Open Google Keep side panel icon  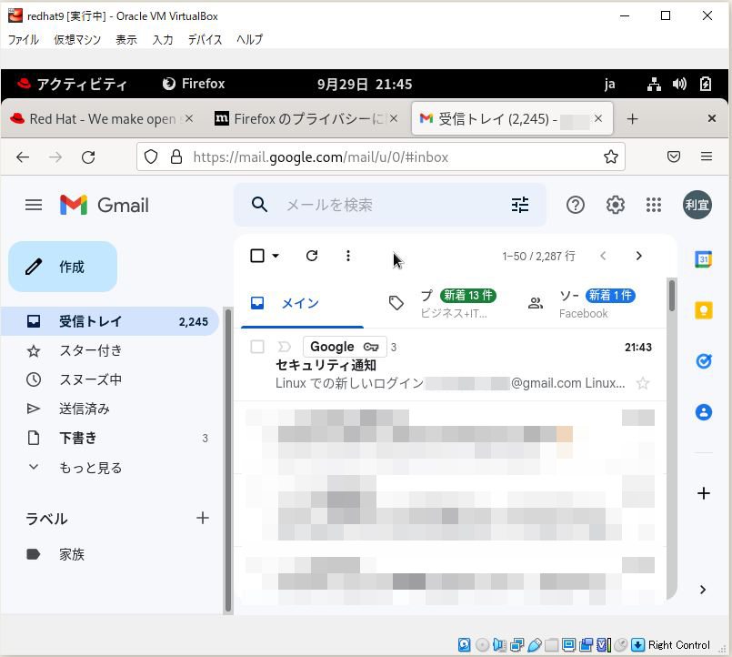(x=704, y=310)
